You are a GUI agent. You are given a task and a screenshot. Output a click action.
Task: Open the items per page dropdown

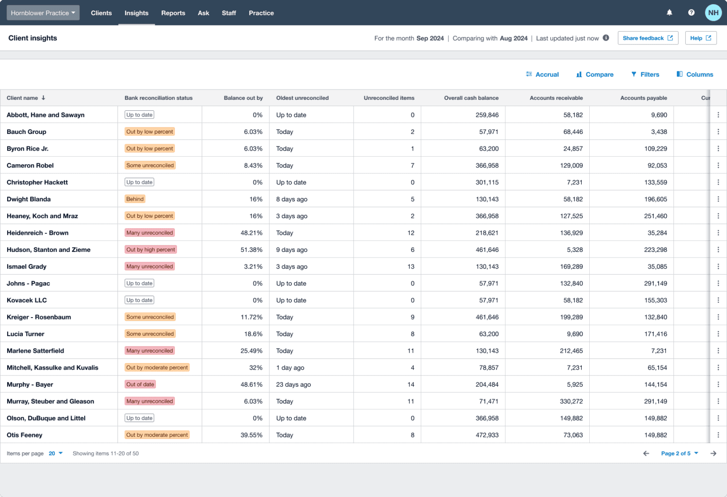click(x=55, y=453)
